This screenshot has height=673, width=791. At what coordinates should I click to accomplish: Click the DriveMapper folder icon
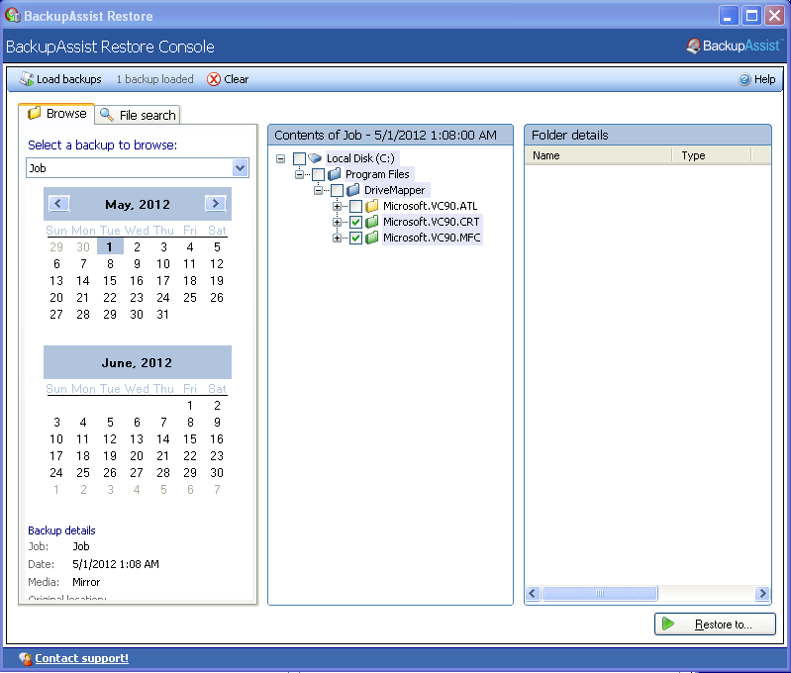[353, 190]
